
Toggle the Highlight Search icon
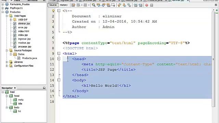[108, 5]
